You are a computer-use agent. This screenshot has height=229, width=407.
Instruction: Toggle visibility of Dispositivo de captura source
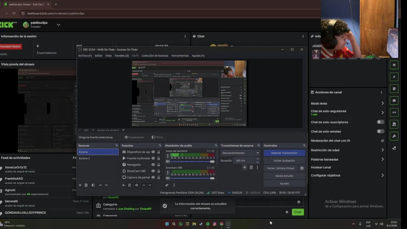(153, 152)
